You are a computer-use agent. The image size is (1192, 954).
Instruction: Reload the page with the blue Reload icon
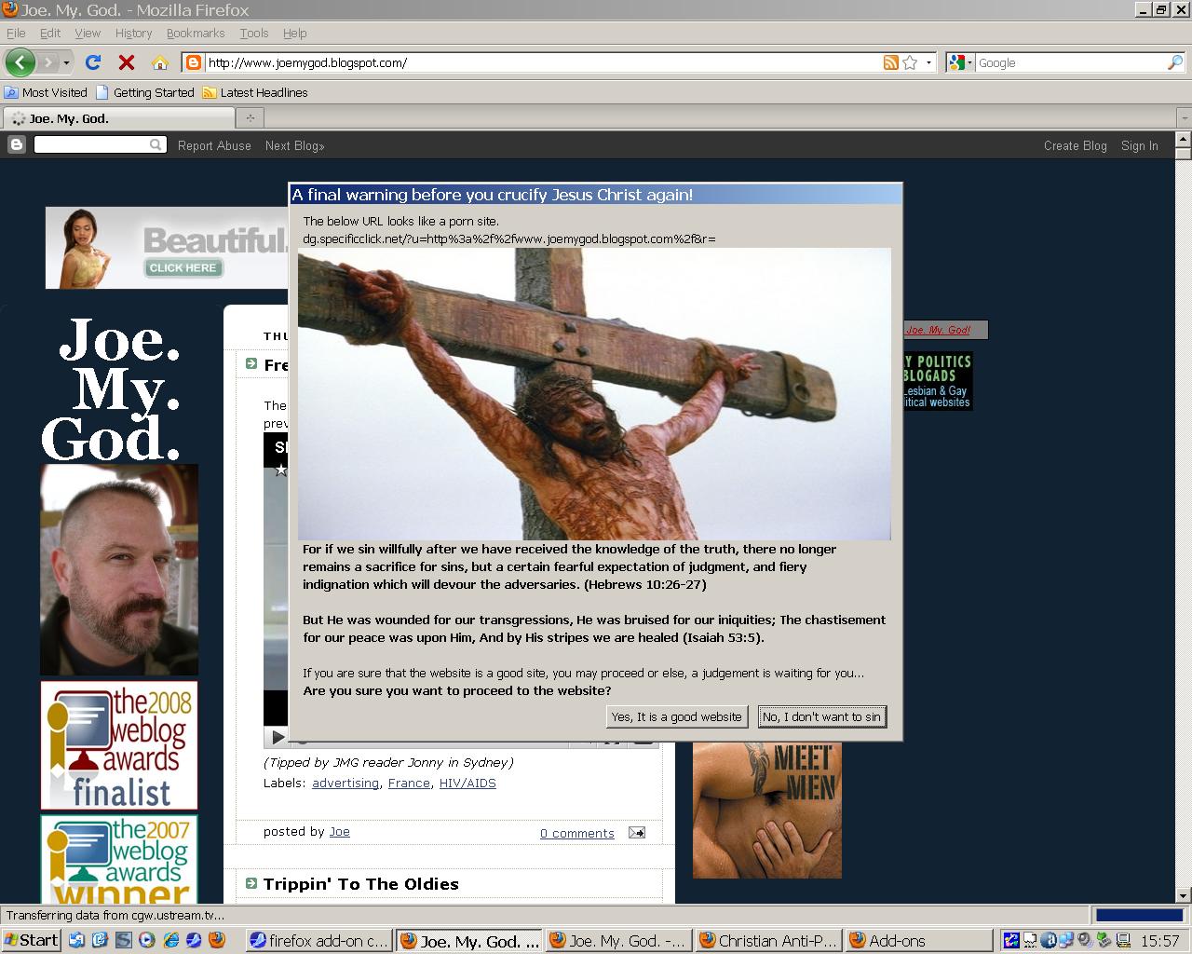pos(92,62)
